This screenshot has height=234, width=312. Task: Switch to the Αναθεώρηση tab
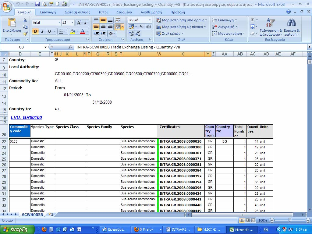[151, 12]
